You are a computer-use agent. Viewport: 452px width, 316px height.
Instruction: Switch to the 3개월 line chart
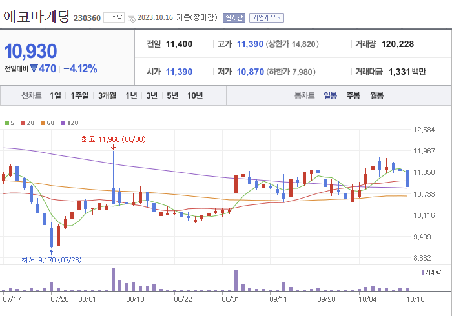pyautogui.click(x=107, y=95)
